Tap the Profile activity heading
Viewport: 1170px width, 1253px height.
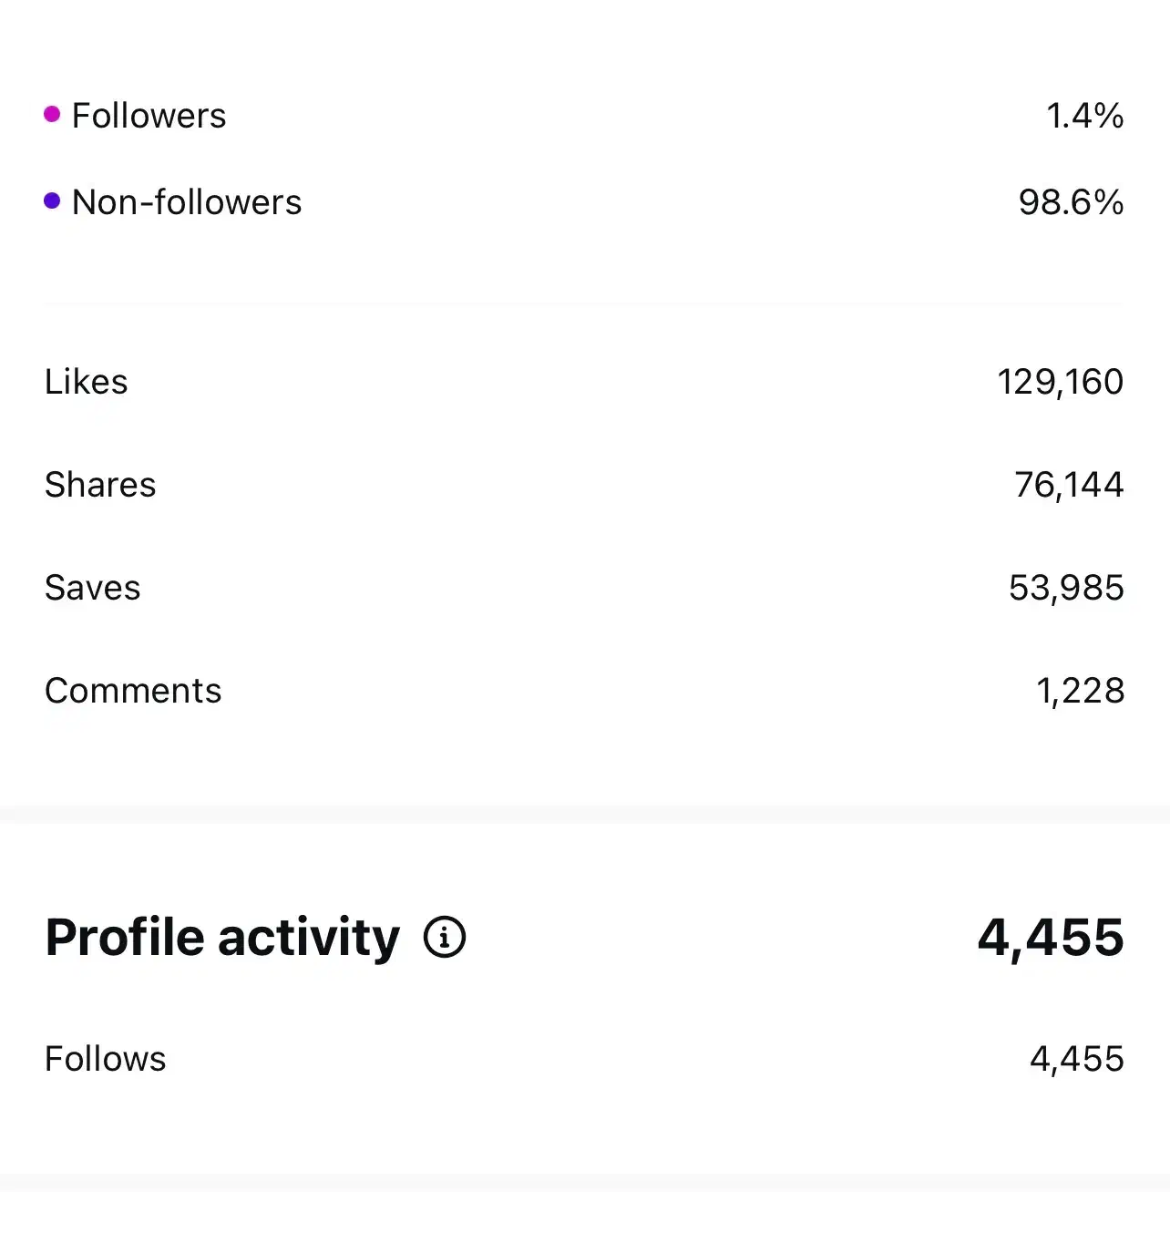click(222, 937)
